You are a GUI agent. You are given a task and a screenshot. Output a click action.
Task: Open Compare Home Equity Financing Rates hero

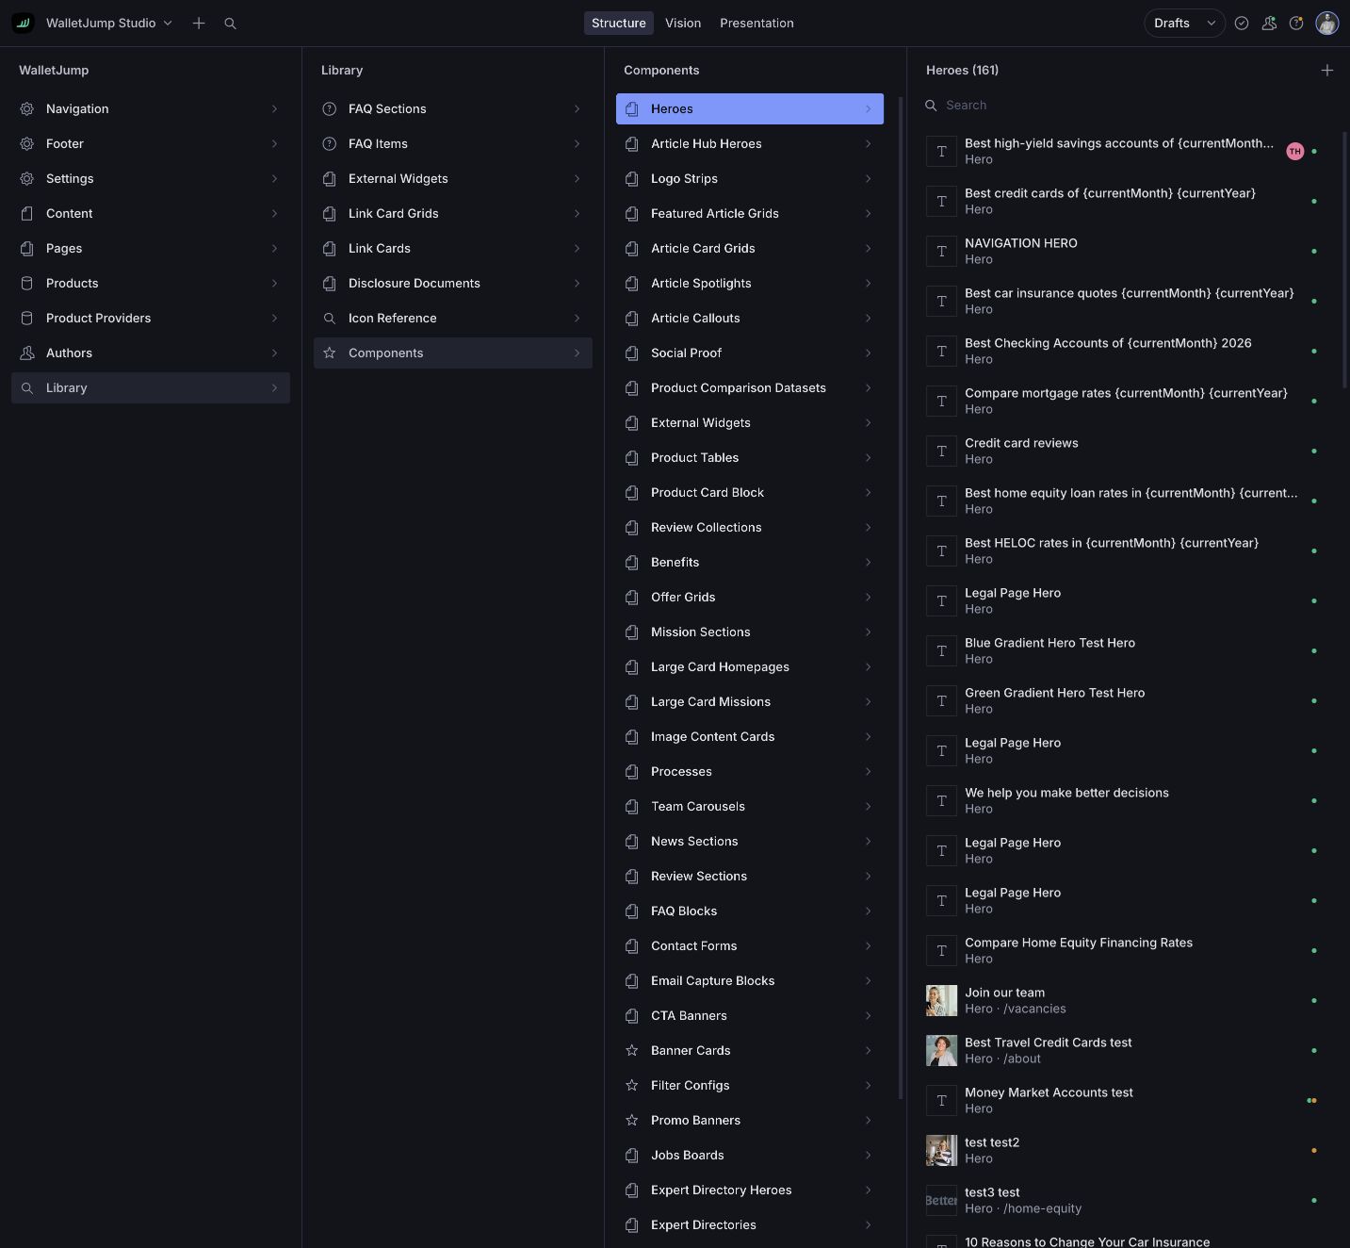click(x=1124, y=950)
